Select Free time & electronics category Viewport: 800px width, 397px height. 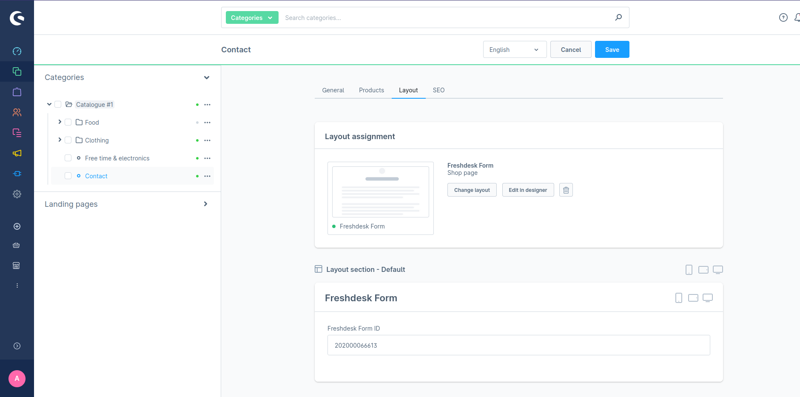click(x=117, y=158)
